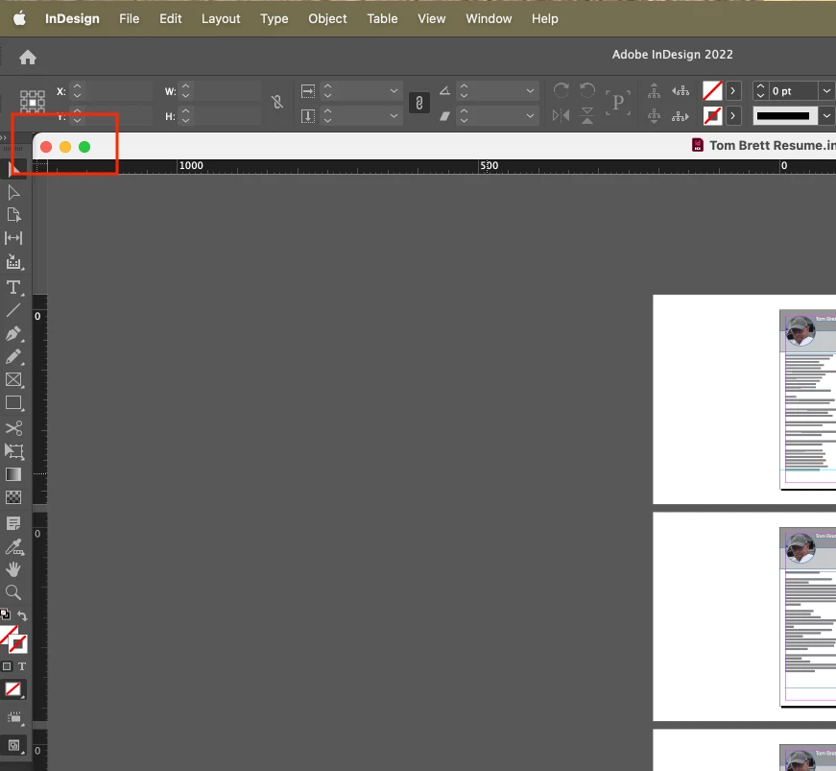Viewport: 836px width, 771px height.
Task: Open the rotation angle dropdown
Action: coord(530,91)
